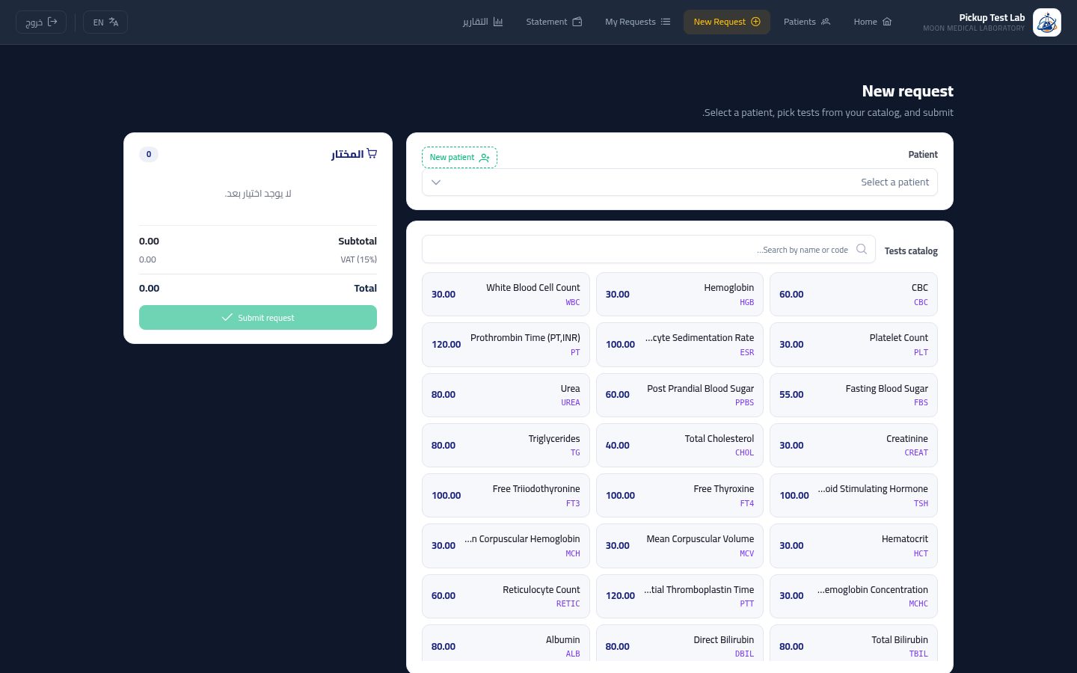
Task: Click the shopping cart icon
Action: point(372,153)
